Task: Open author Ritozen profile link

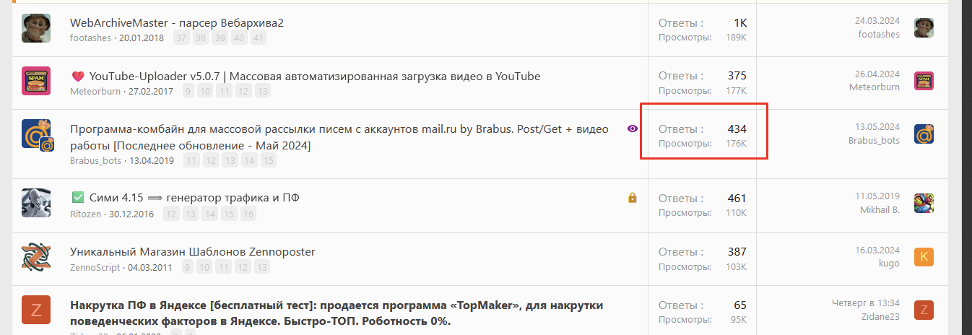Action: click(86, 214)
